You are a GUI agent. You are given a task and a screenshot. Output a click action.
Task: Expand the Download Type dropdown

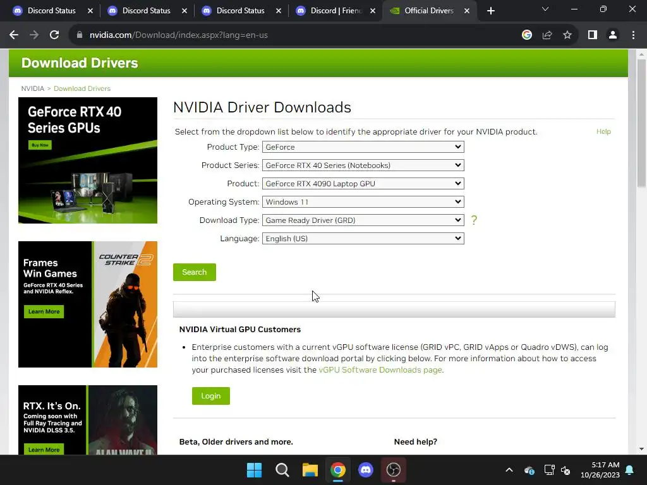pos(363,220)
